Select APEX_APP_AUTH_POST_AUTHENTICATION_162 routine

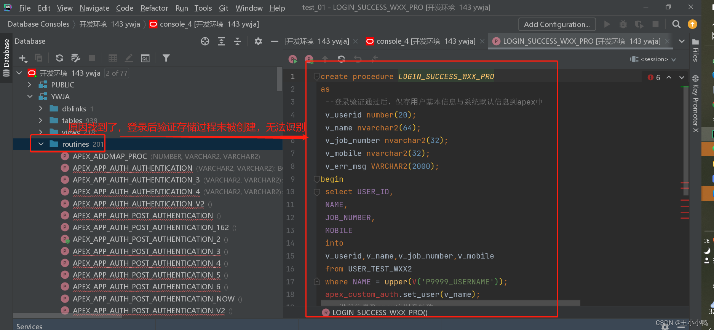pyautogui.click(x=150, y=227)
